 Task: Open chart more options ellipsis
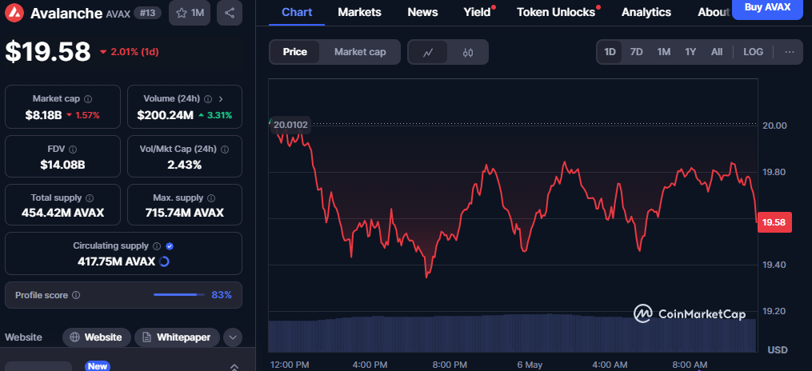click(790, 52)
